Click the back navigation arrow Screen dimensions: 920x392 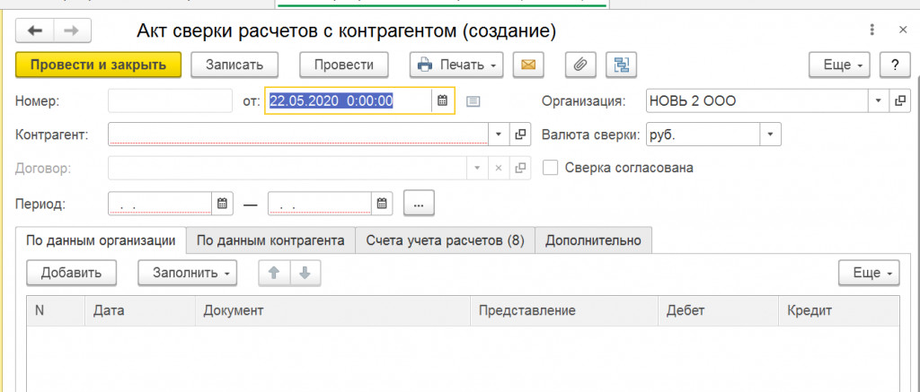(35, 31)
